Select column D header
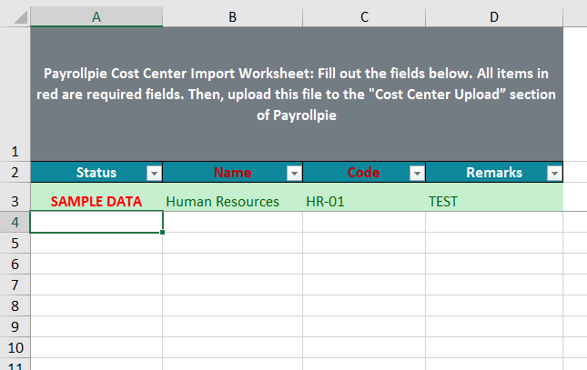The height and width of the screenshot is (370, 587). 494,17
